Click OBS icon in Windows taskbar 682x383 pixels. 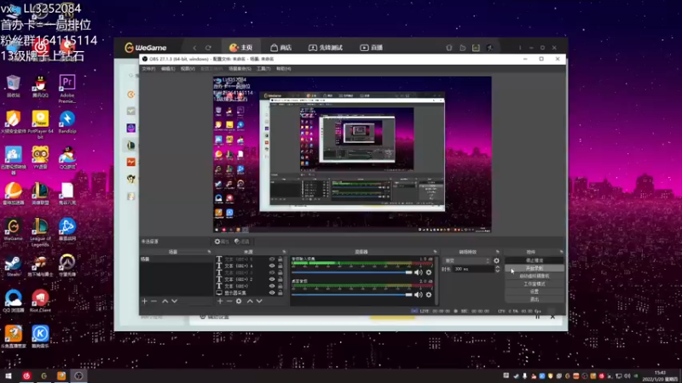(78, 375)
